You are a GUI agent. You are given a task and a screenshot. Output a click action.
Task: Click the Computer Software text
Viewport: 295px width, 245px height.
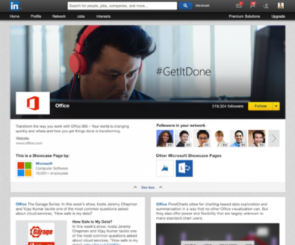[52, 168]
